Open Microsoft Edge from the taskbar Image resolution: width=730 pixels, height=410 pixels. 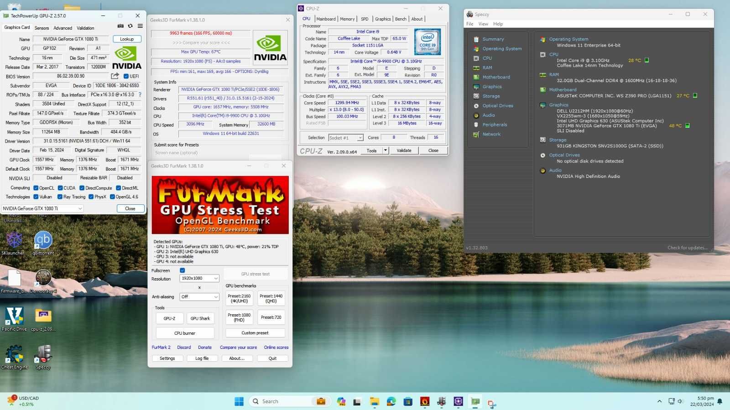(x=391, y=401)
